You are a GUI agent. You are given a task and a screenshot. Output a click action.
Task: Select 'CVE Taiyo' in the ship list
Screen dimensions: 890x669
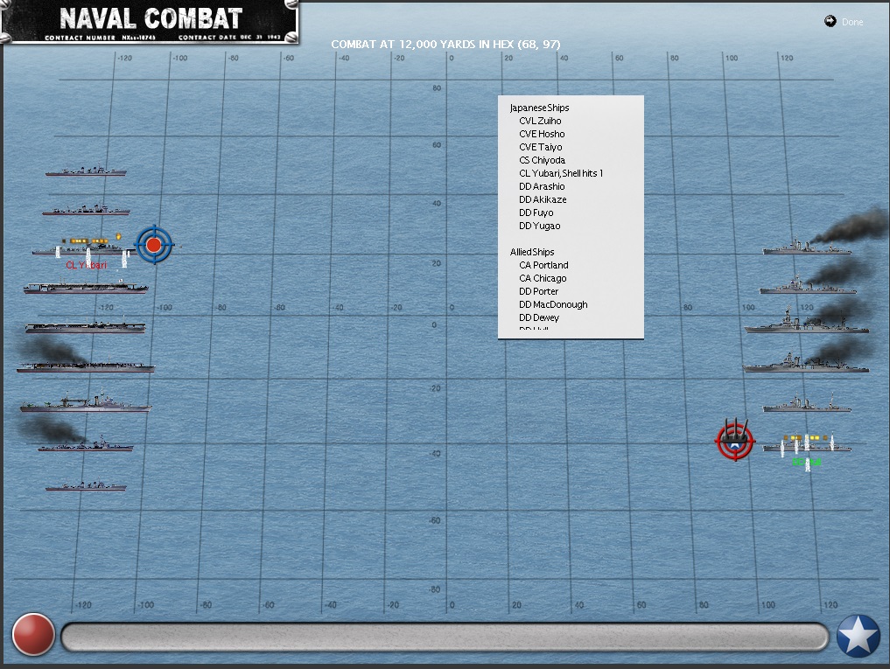point(540,147)
